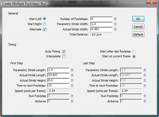Close the Create Multiple Footsteps dialog
This screenshot has height=117, width=159.
click(151, 2)
